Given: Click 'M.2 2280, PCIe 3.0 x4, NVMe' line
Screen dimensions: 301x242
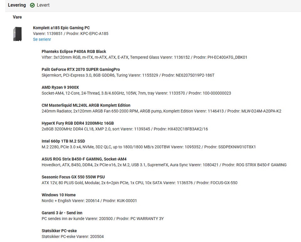Looking at the screenshot, I should tap(149, 147).
